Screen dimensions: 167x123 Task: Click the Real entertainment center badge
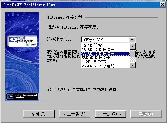(x=22, y=96)
